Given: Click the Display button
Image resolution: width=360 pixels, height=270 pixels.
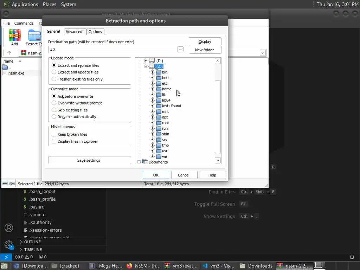Looking at the screenshot, I should point(205,41).
